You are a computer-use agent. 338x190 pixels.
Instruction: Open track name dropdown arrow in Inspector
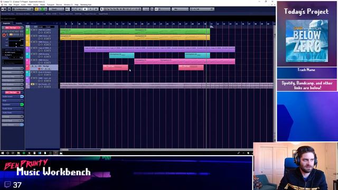click(x=22, y=27)
